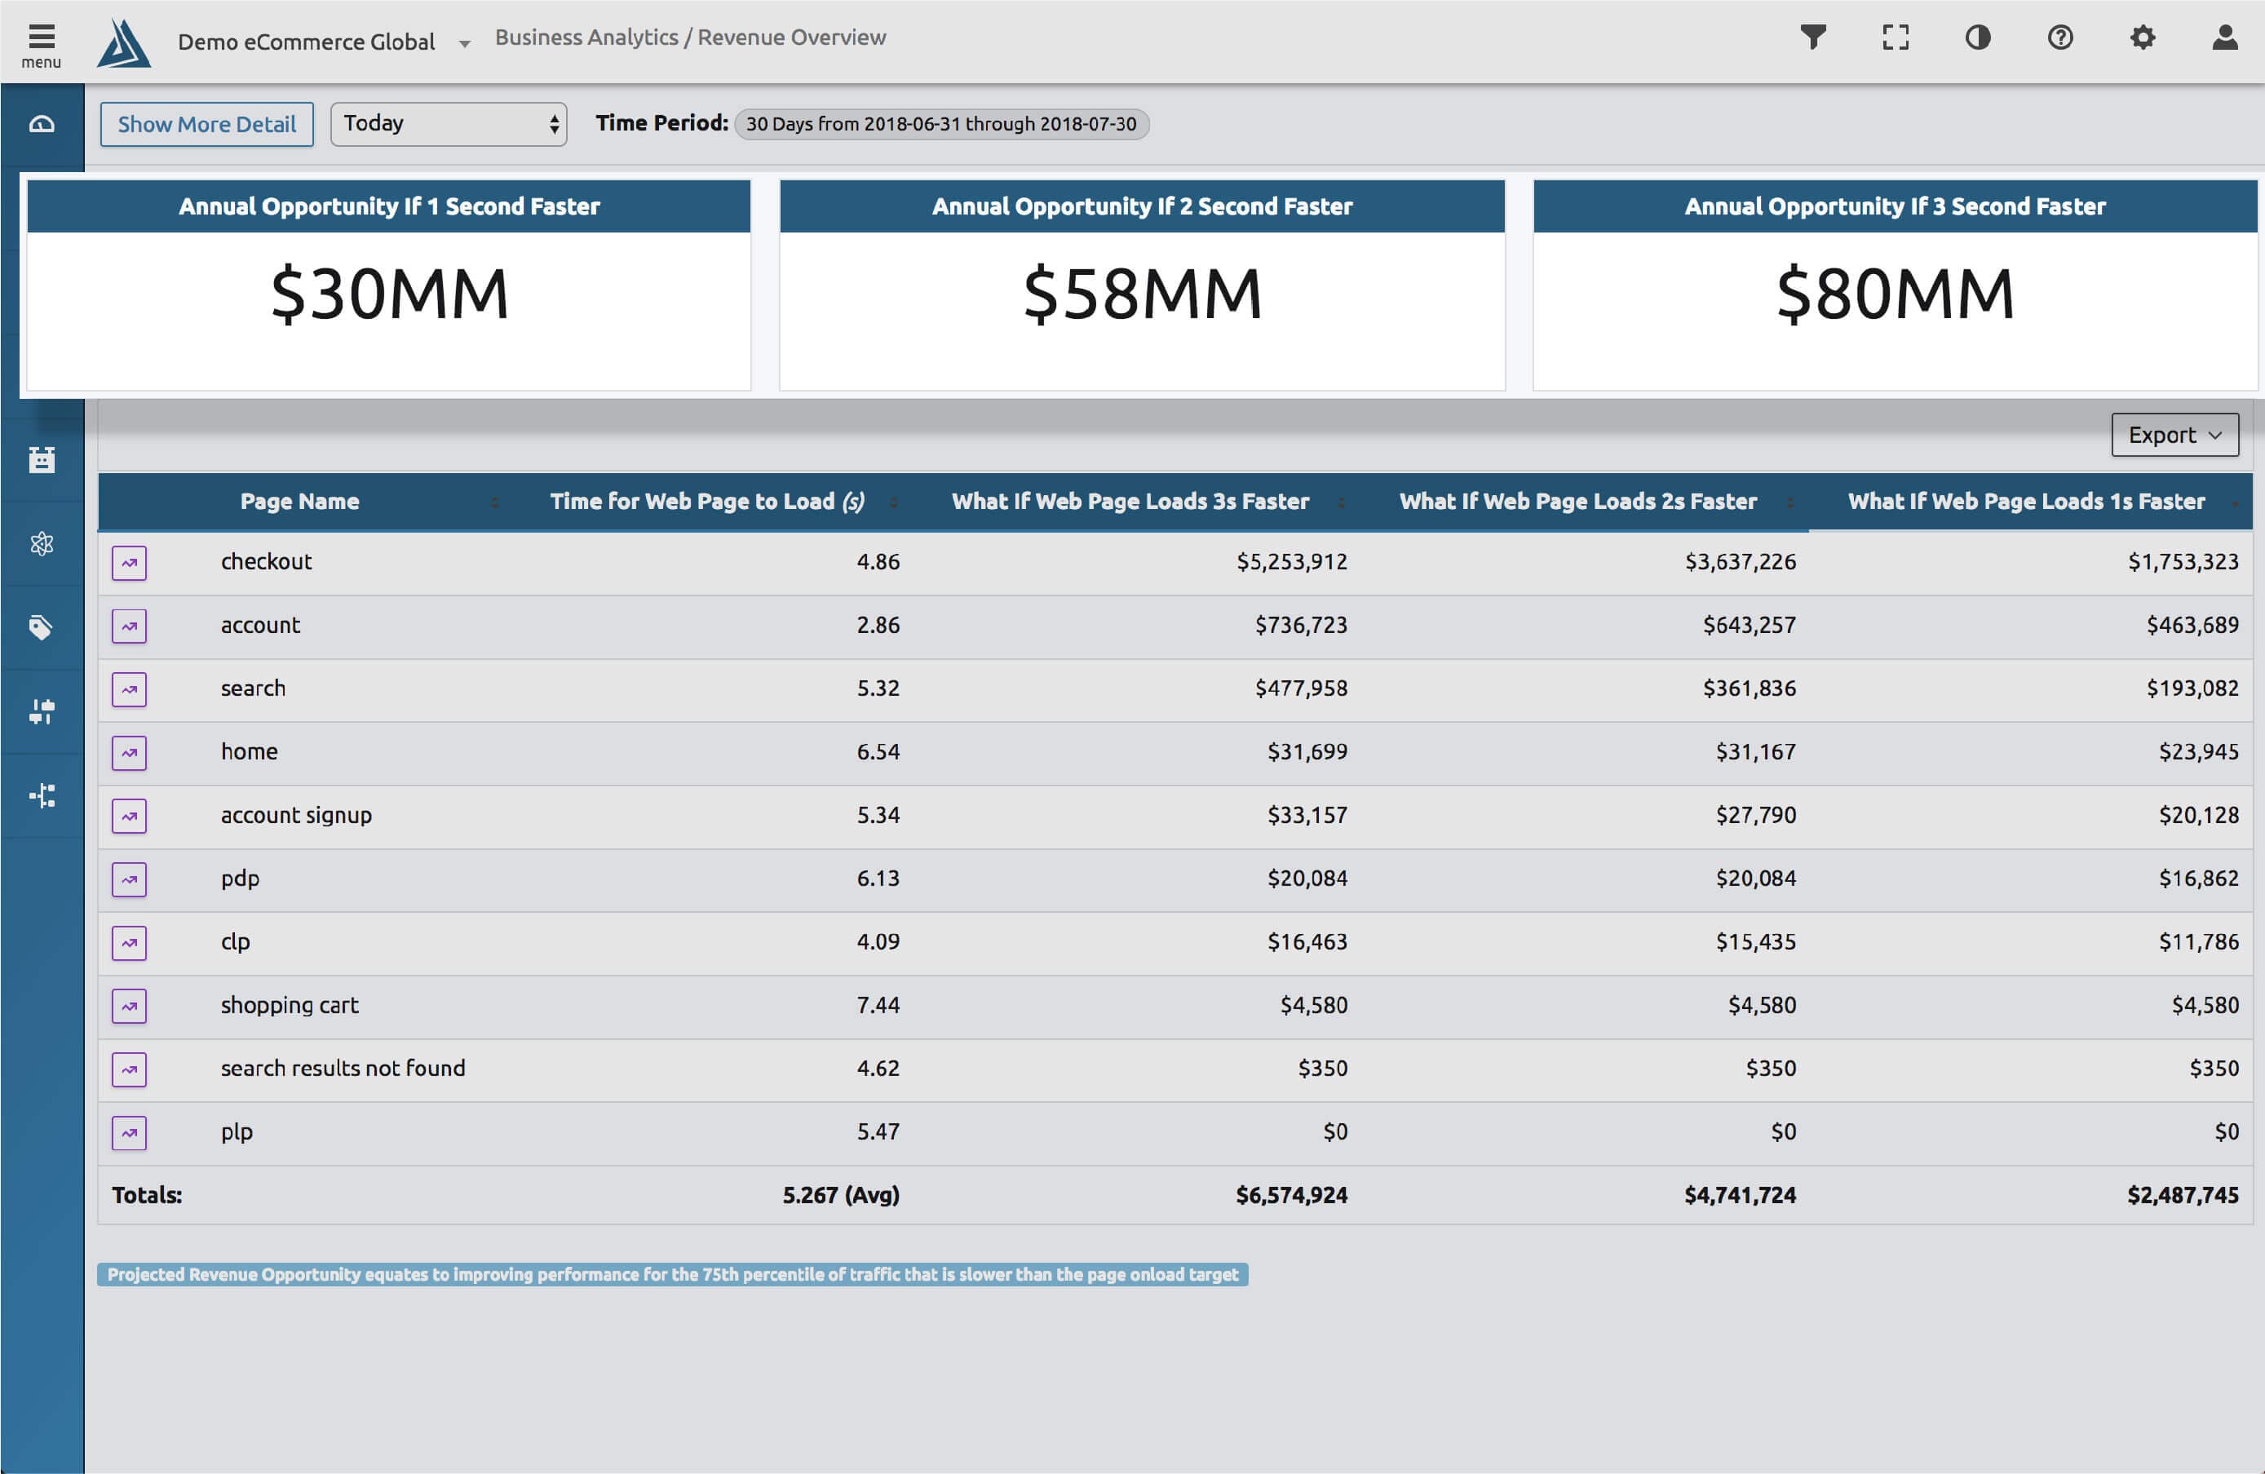Click trend chart icon for checkout row
Image resolution: width=2265 pixels, height=1474 pixels.
point(130,562)
